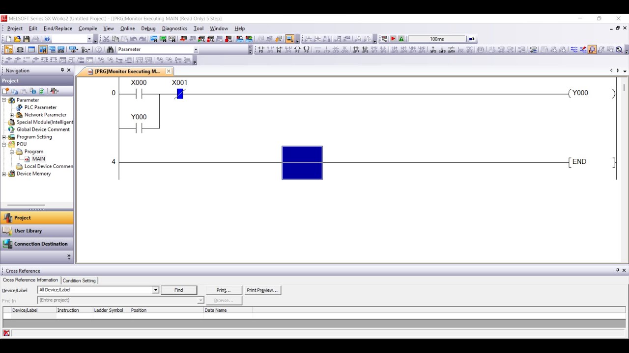
Task: Open the Compile menu
Action: 88,28
